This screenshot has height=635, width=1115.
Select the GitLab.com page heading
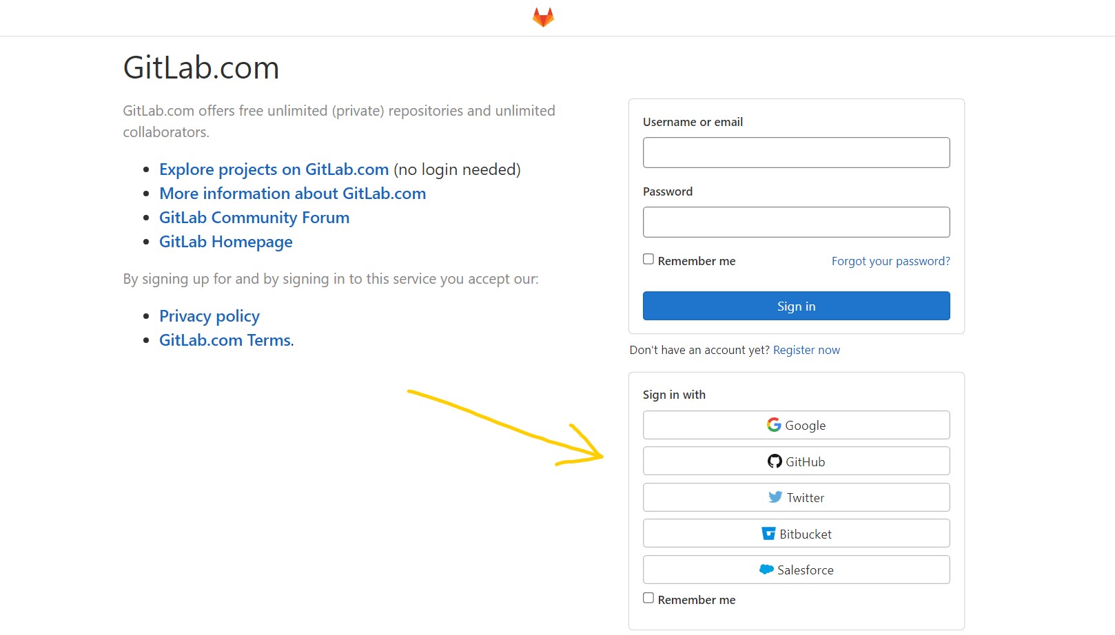point(201,67)
